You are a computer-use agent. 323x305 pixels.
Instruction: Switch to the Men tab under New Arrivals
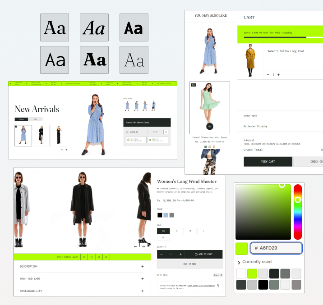pyautogui.click(x=36, y=119)
